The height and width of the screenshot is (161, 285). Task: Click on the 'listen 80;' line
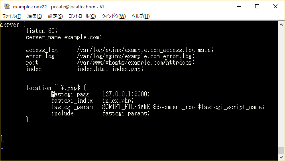click(41, 31)
